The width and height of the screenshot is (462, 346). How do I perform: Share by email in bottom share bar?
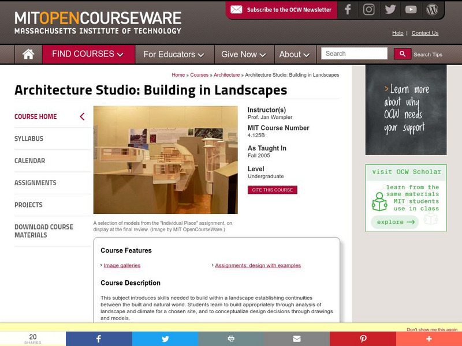pos(297,339)
